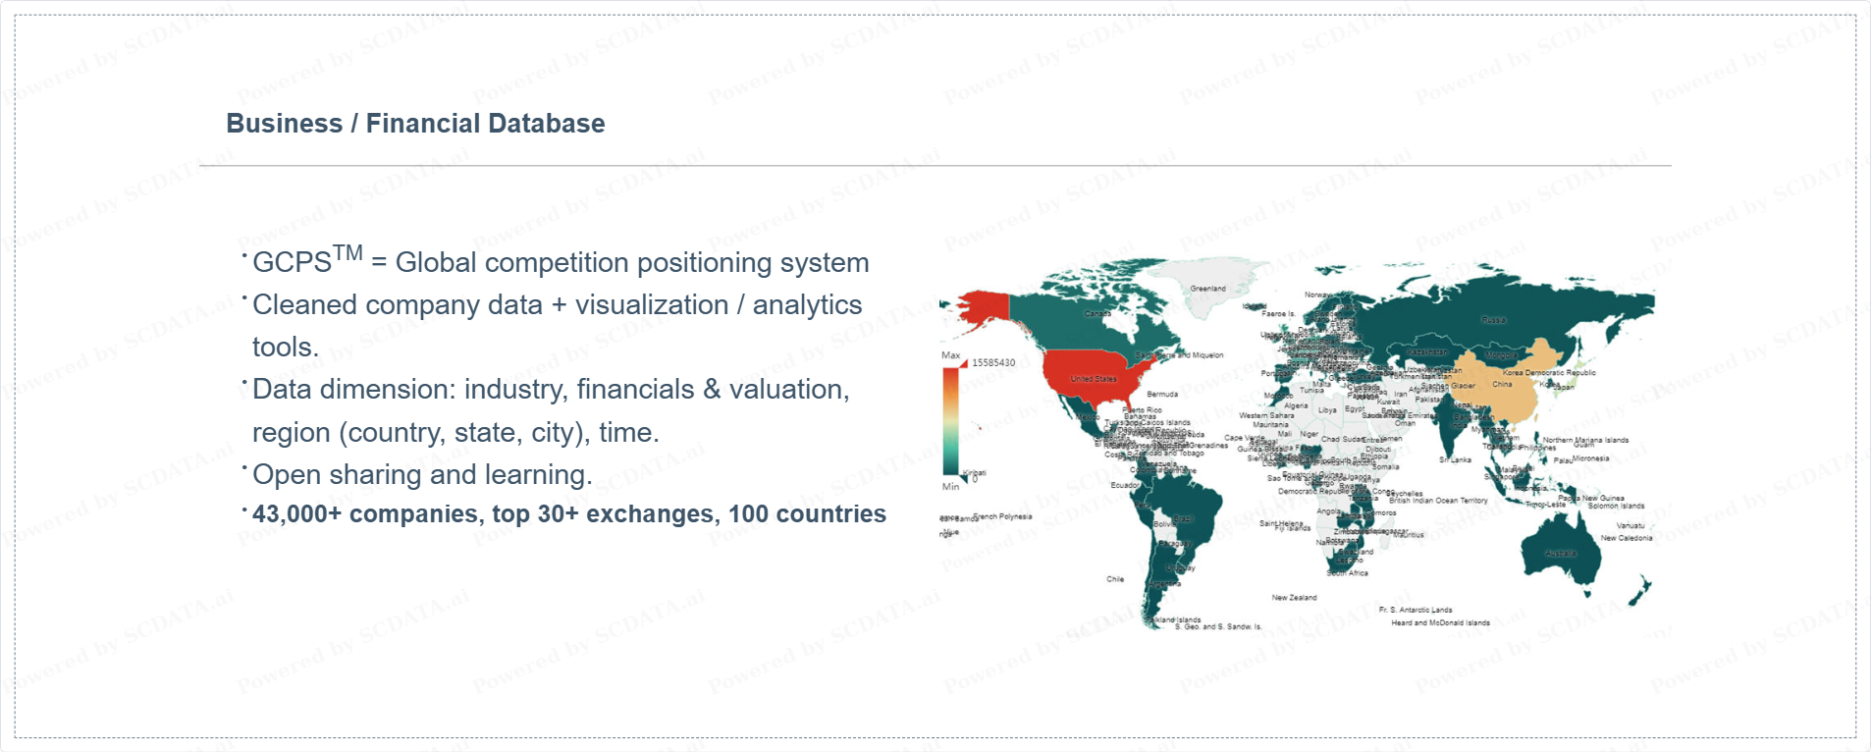Select Australia on the world map

(x=1561, y=553)
